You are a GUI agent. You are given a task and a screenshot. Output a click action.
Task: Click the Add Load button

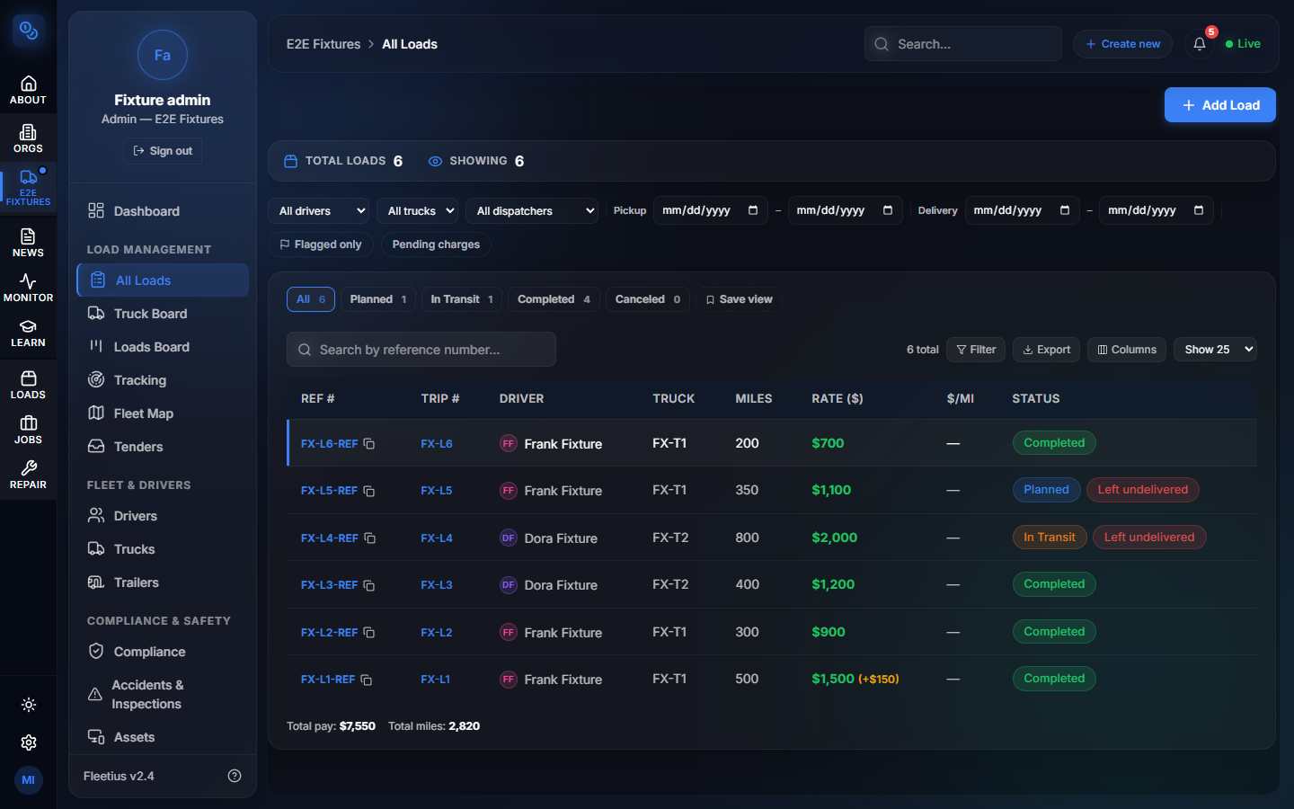1220,105
